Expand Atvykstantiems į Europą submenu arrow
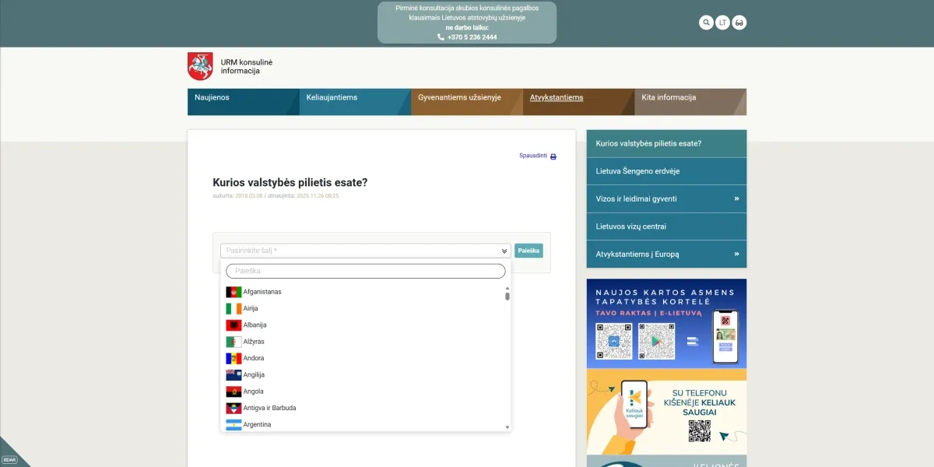 pyautogui.click(x=736, y=254)
